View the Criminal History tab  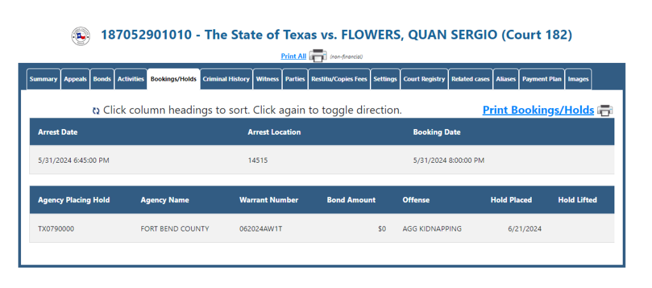point(226,79)
